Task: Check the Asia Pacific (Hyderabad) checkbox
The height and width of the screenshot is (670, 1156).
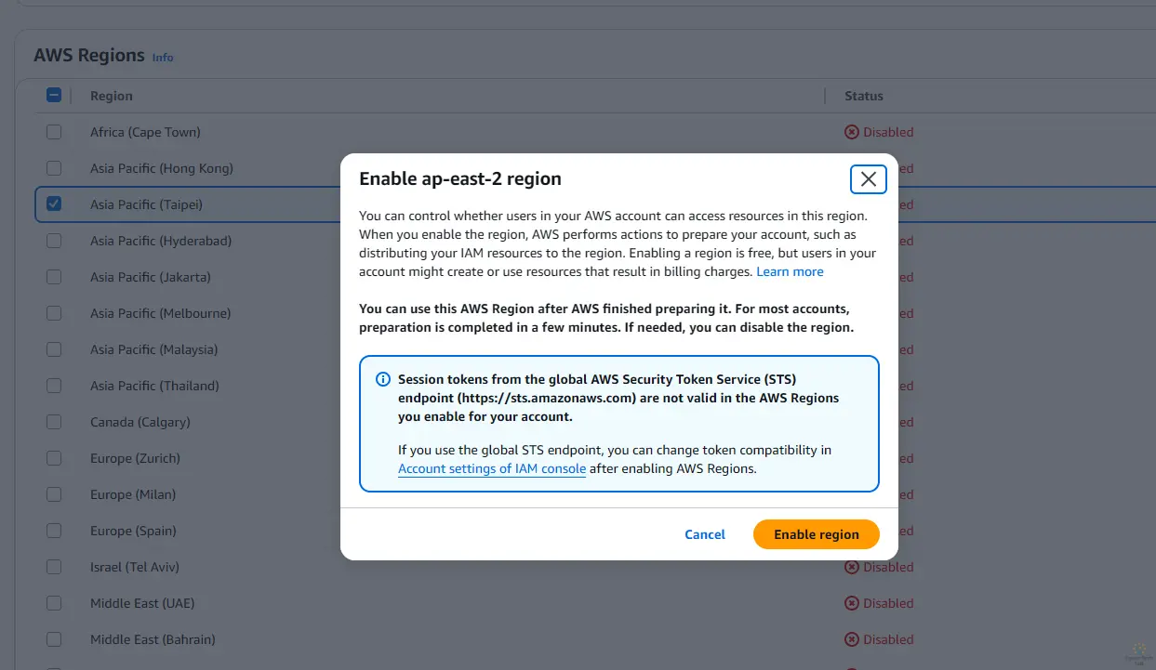Action: (x=54, y=241)
